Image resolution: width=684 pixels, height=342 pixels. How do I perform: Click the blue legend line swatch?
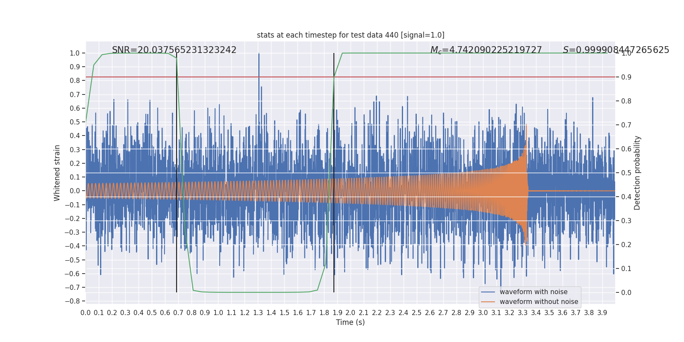click(488, 292)
